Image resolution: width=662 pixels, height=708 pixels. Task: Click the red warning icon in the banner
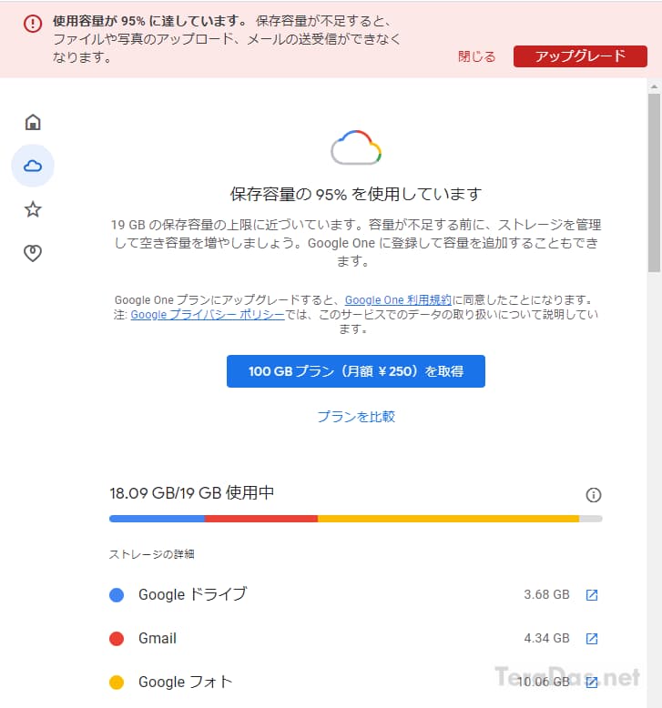tap(33, 23)
